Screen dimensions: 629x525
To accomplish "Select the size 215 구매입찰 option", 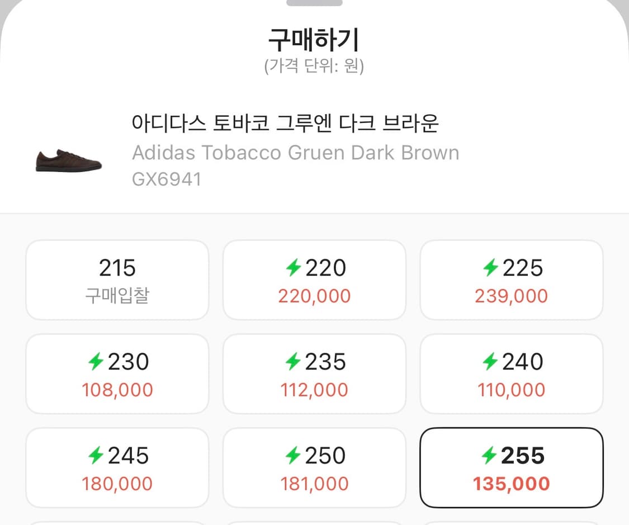I will (x=116, y=280).
